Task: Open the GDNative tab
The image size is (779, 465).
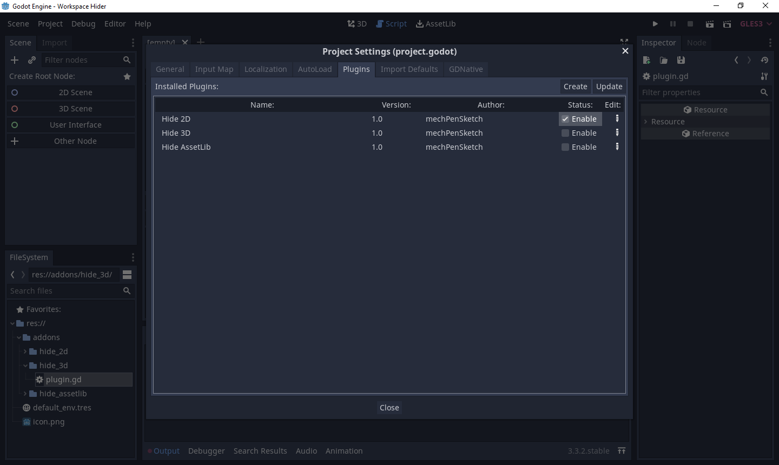Action: point(466,69)
